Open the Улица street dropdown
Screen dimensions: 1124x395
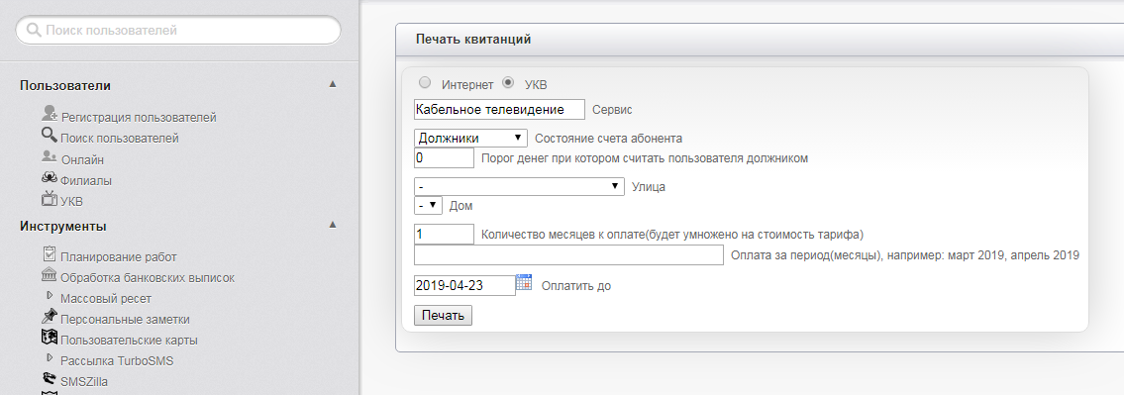point(519,186)
